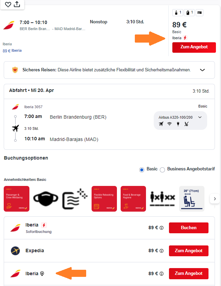This screenshot has width=221, height=286.
Task: Click Buchen for Iberia Sofortbuchung
Action: click(189, 228)
